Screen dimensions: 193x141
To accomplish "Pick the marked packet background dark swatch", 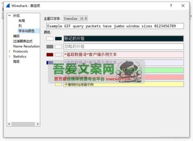I will click(58, 39).
